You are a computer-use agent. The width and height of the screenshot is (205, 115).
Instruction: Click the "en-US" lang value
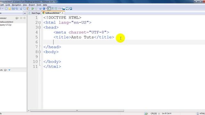[x=80, y=23]
